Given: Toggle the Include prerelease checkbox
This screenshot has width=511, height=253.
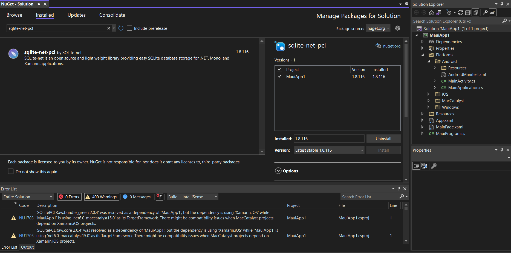Looking at the screenshot, I should (129, 28).
